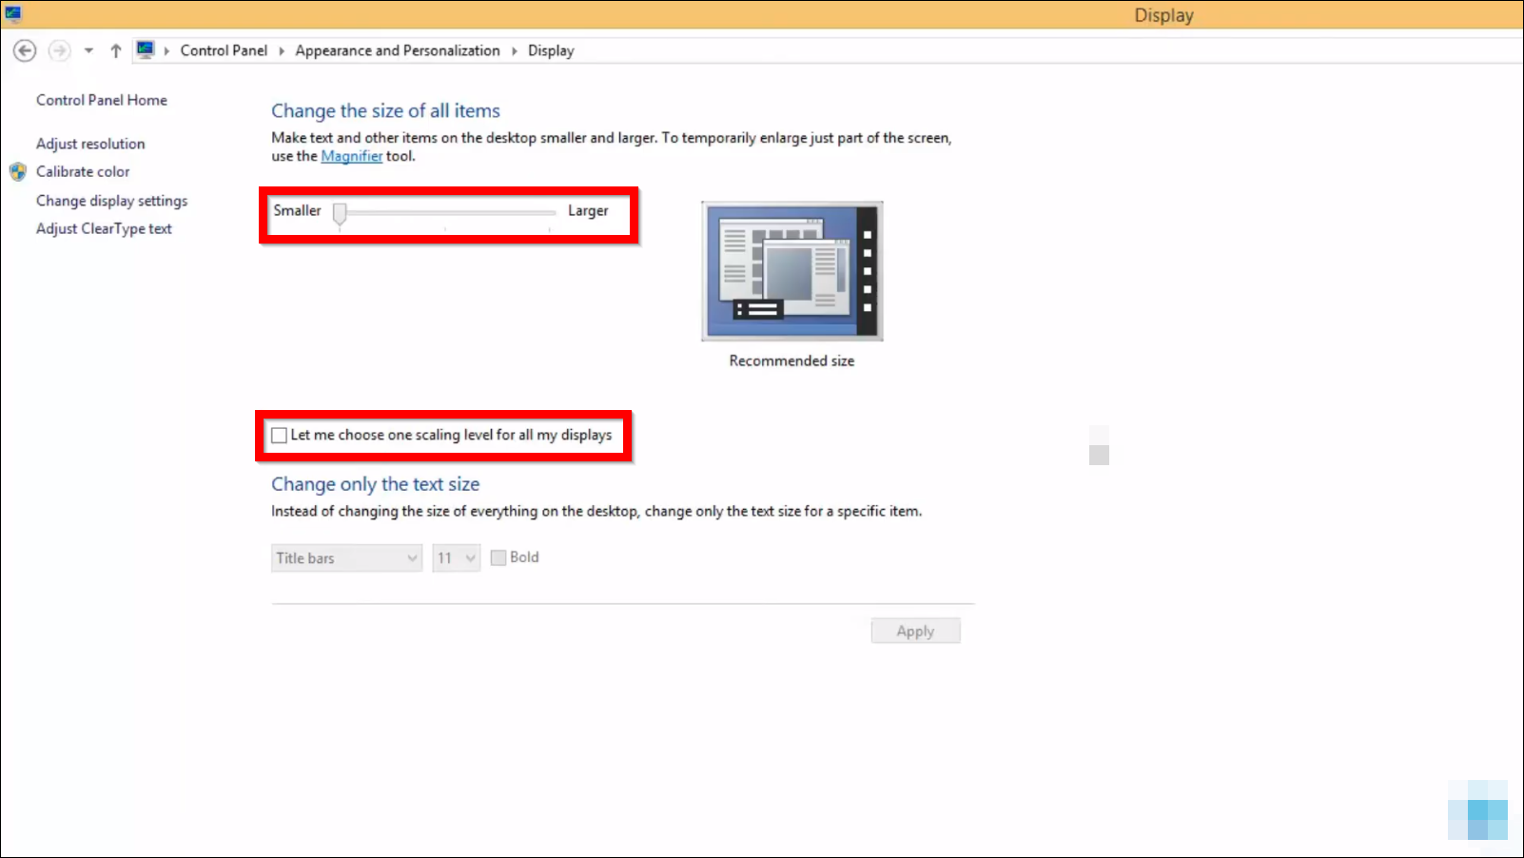Click the monitor icon in the address bar
Screen dimensions: 1524x858
tap(146, 49)
